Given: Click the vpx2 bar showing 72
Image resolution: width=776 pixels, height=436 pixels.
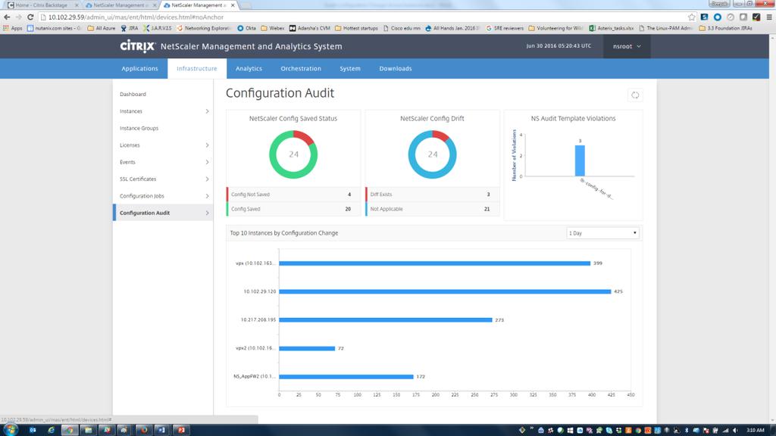Looking at the screenshot, I should [307, 348].
